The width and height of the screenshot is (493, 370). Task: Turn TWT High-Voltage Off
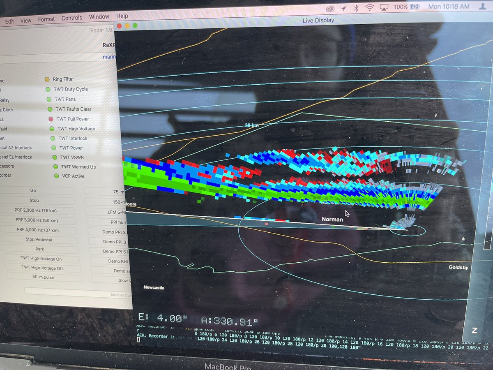42,268
